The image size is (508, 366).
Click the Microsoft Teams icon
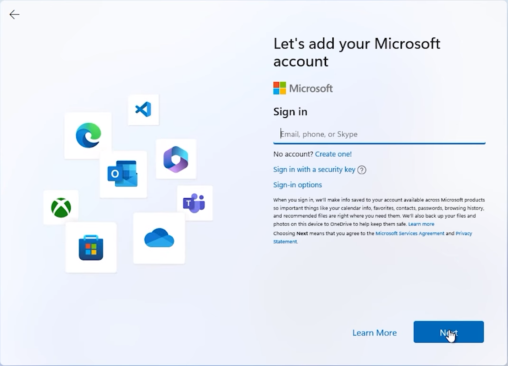(194, 203)
